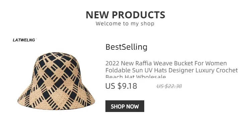Open the raffia bucket hat product image
The width and height of the screenshot is (251, 140).
56,81
